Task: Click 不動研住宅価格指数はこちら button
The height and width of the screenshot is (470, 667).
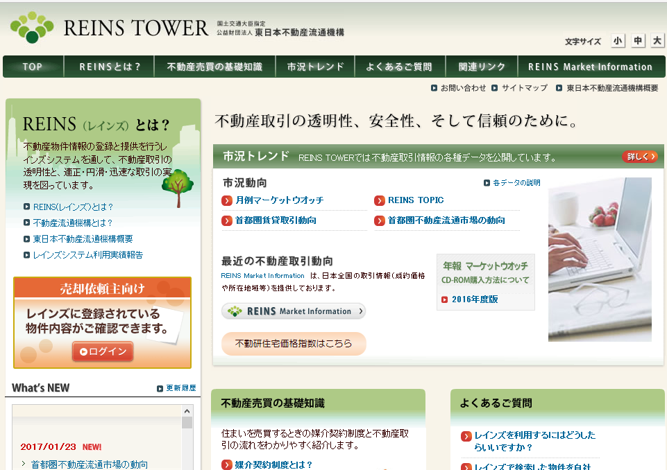Action: coord(293,343)
